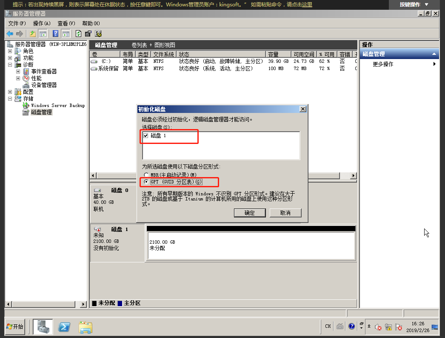Click the up one level folder icon
The image size is (445, 338).
click(33, 34)
